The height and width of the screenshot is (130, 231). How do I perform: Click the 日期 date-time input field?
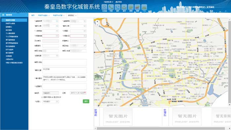[79, 93]
